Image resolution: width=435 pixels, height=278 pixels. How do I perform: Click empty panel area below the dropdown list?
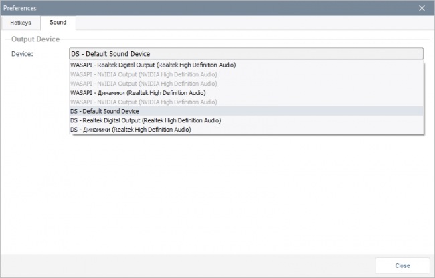click(x=217, y=194)
